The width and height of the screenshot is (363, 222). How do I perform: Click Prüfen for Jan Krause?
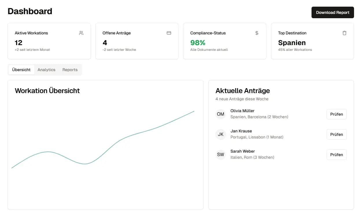click(337, 134)
